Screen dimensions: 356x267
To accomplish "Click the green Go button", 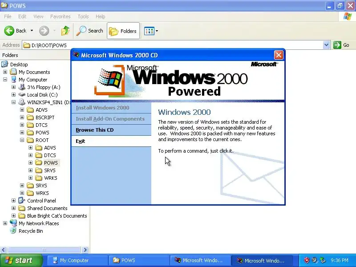I will coord(341,45).
